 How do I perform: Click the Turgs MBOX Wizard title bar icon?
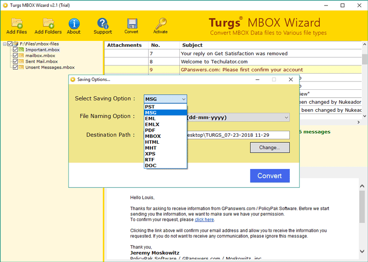click(x=5, y=5)
